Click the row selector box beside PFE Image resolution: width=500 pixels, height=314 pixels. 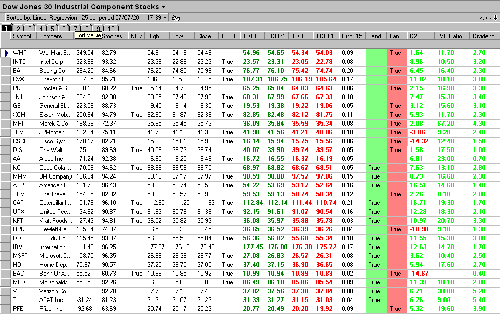[x=5, y=309]
